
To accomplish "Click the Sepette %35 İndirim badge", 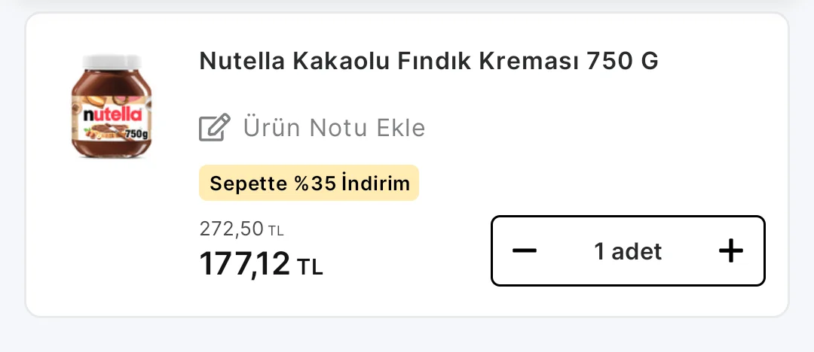I will tap(309, 184).
